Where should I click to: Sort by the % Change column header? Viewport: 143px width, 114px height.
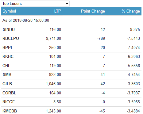pyautogui.click(x=131, y=11)
